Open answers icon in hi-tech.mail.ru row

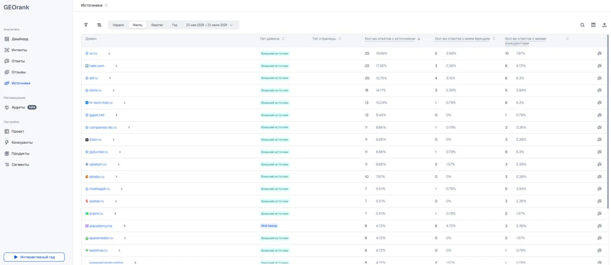[x=599, y=103]
